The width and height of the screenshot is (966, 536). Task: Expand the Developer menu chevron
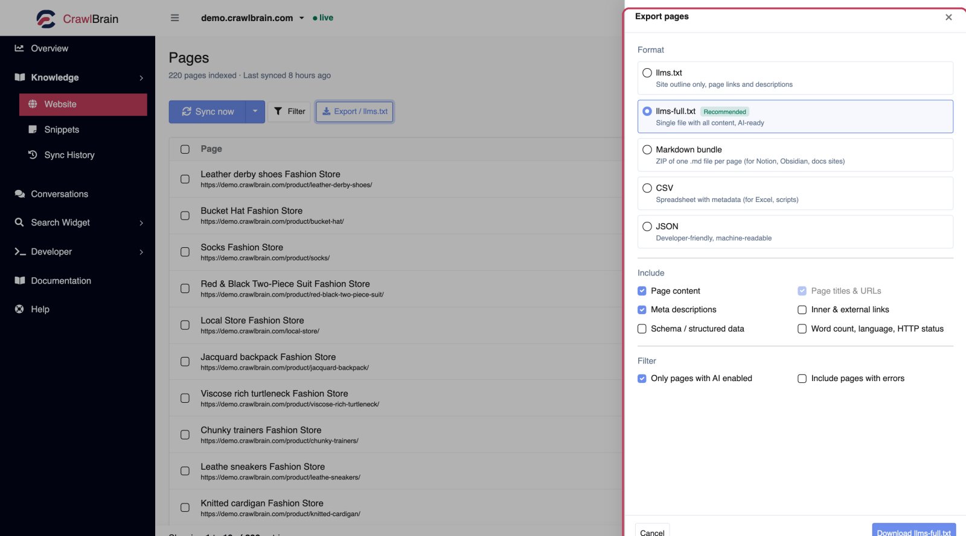coord(141,252)
